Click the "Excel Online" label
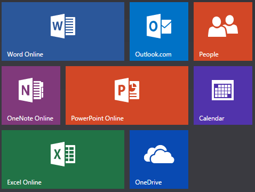This screenshot has height=192, width=255. coord(25,182)
